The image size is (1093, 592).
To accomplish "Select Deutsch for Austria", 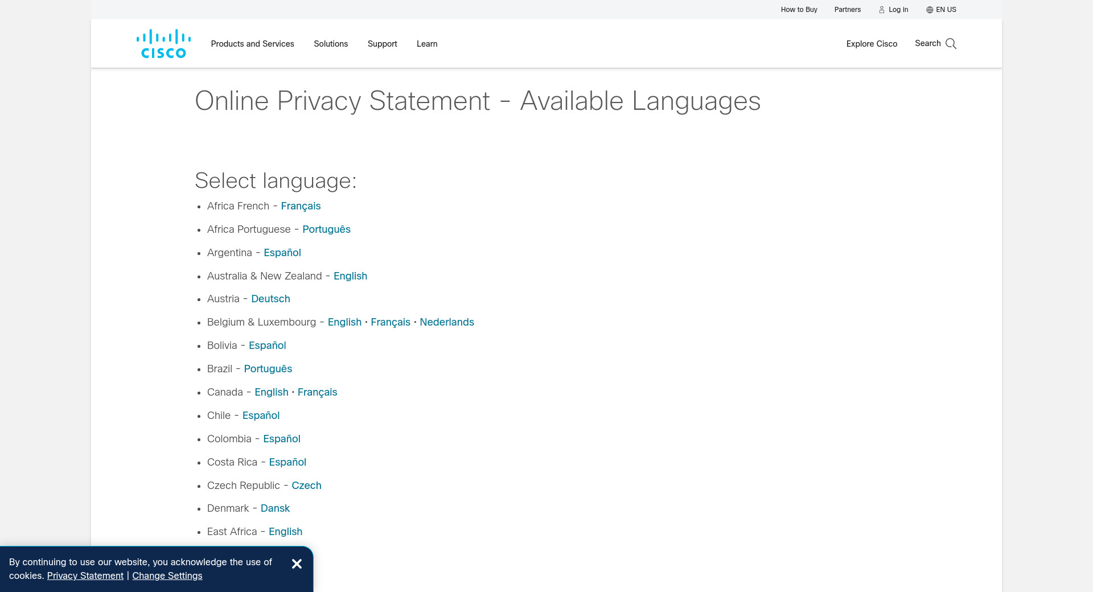I will (270, 299).
